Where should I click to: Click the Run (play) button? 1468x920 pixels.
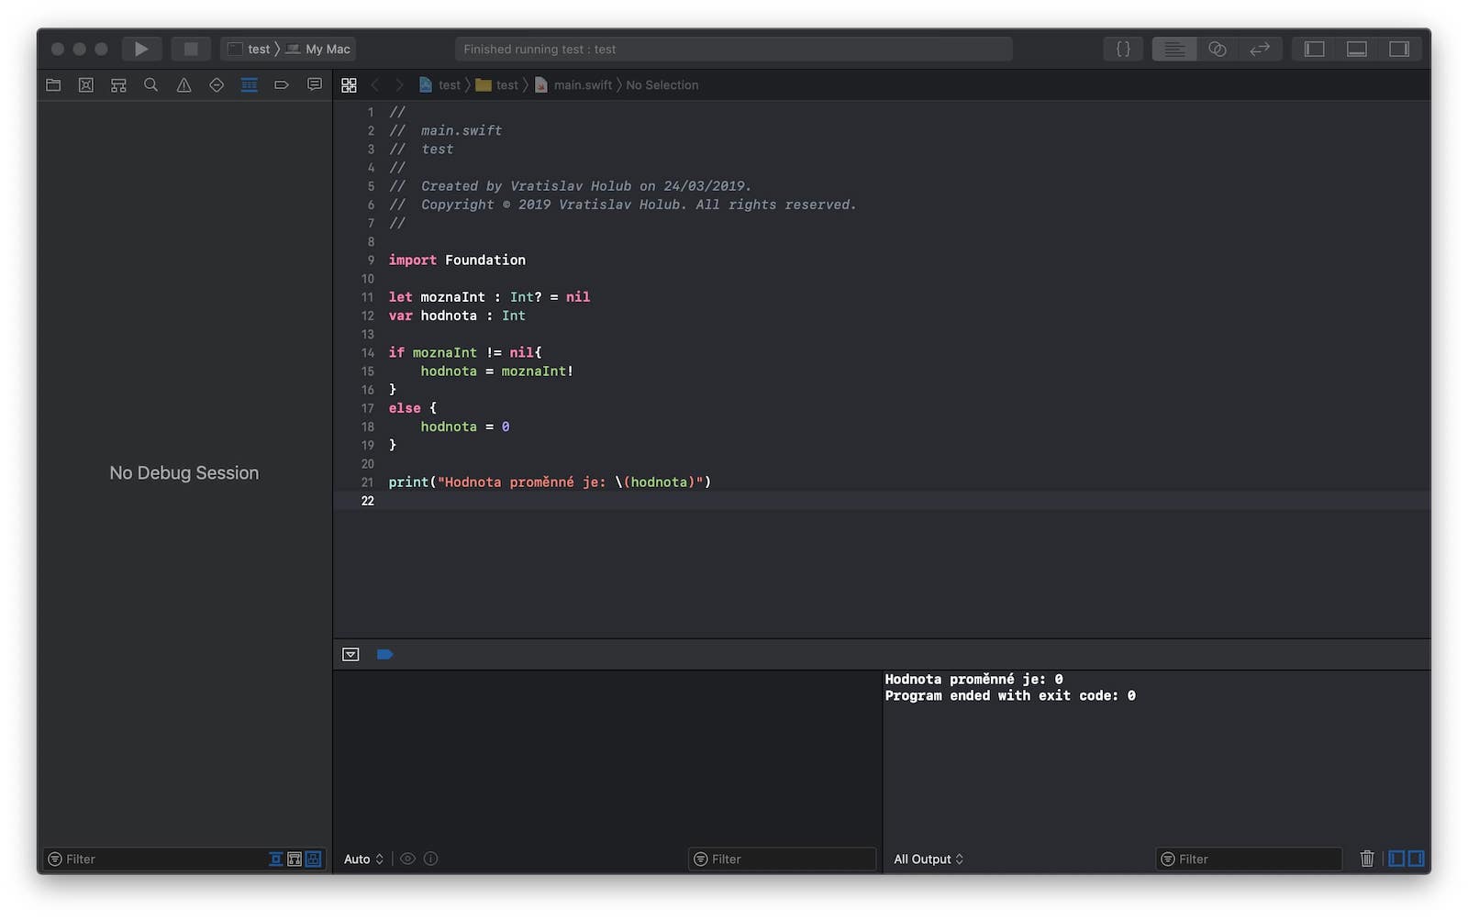point(141,49)
